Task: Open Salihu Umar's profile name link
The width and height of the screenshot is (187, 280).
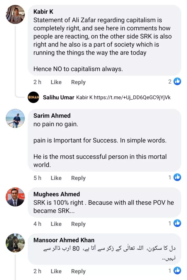Action: [x=58, y=97]
